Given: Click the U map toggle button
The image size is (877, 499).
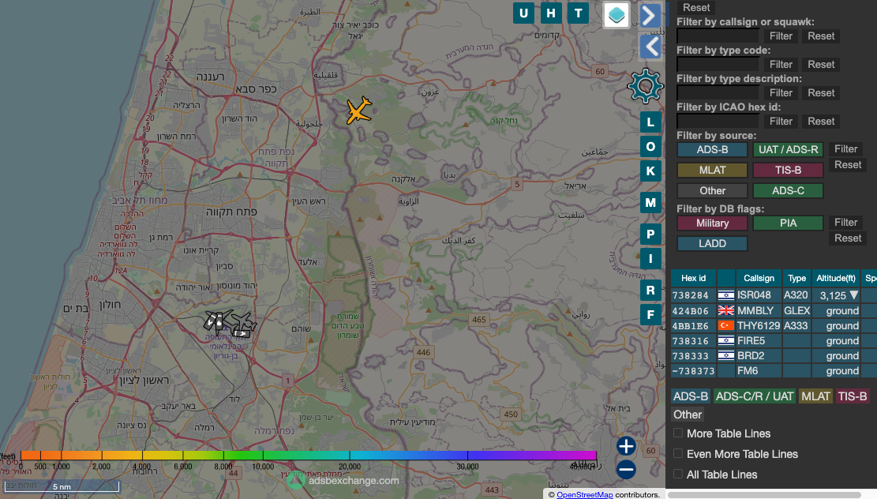Looking at the screenshot, I should tap(523, 13).
